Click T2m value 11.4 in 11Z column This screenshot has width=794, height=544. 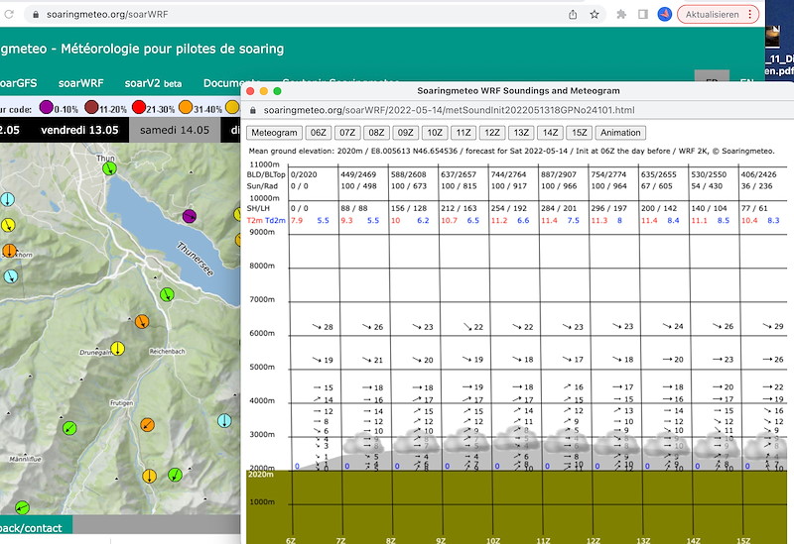coord(550,220)
